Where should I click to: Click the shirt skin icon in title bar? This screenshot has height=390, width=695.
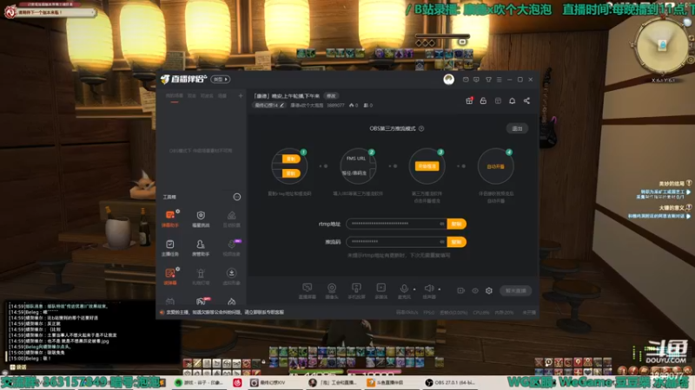(488, 80)
